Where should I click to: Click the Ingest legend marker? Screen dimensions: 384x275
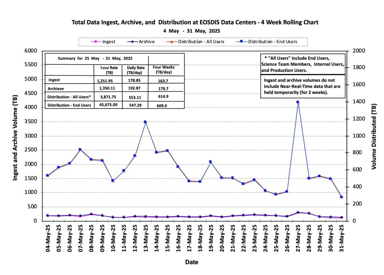click(x=96, y=41)
